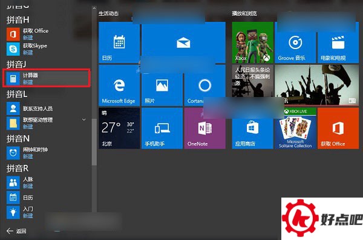The height and width of the screenshot is (240, 363).
Task: Click the 生活动态 tile group title
Action: coord(108,13)
